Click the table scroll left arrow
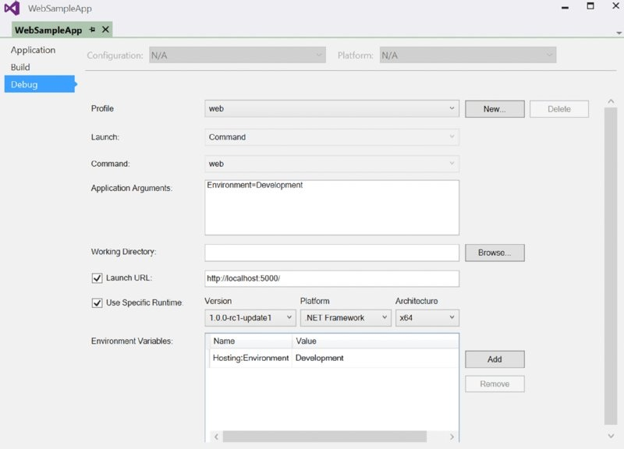 [216, 437]
